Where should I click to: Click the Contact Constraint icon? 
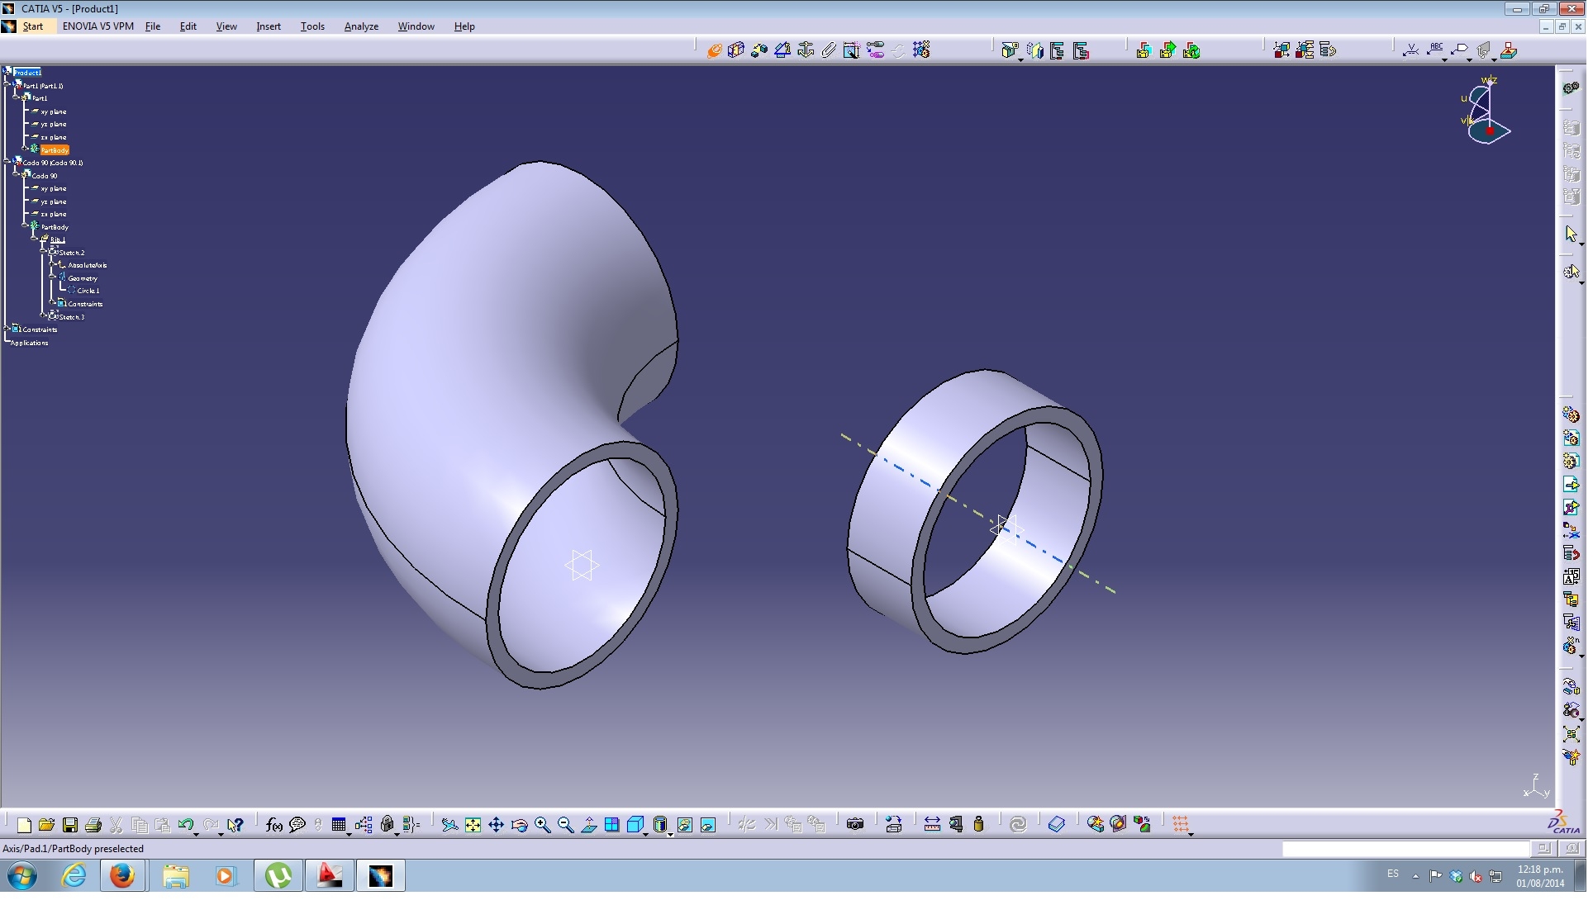[x=736, y=51]
